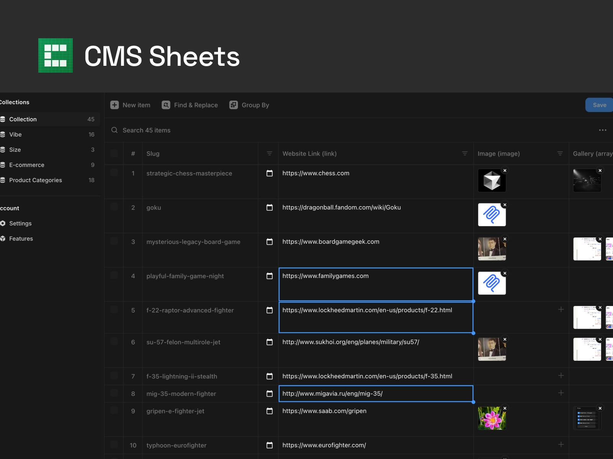This screenshot has height=459, width=613.
Task: Check the select-all checkbox in the table header
Action: [114, 153]
